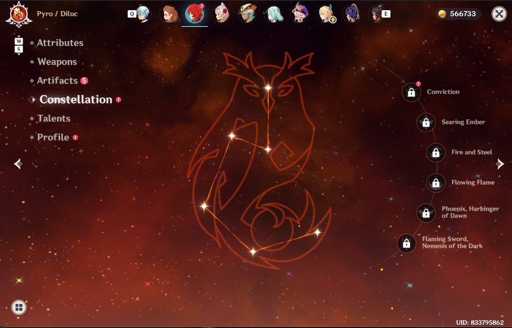This screenshot has height=328, width=512.
Task: Click the Fire and Steel lock icon
Action: (436, 153)
